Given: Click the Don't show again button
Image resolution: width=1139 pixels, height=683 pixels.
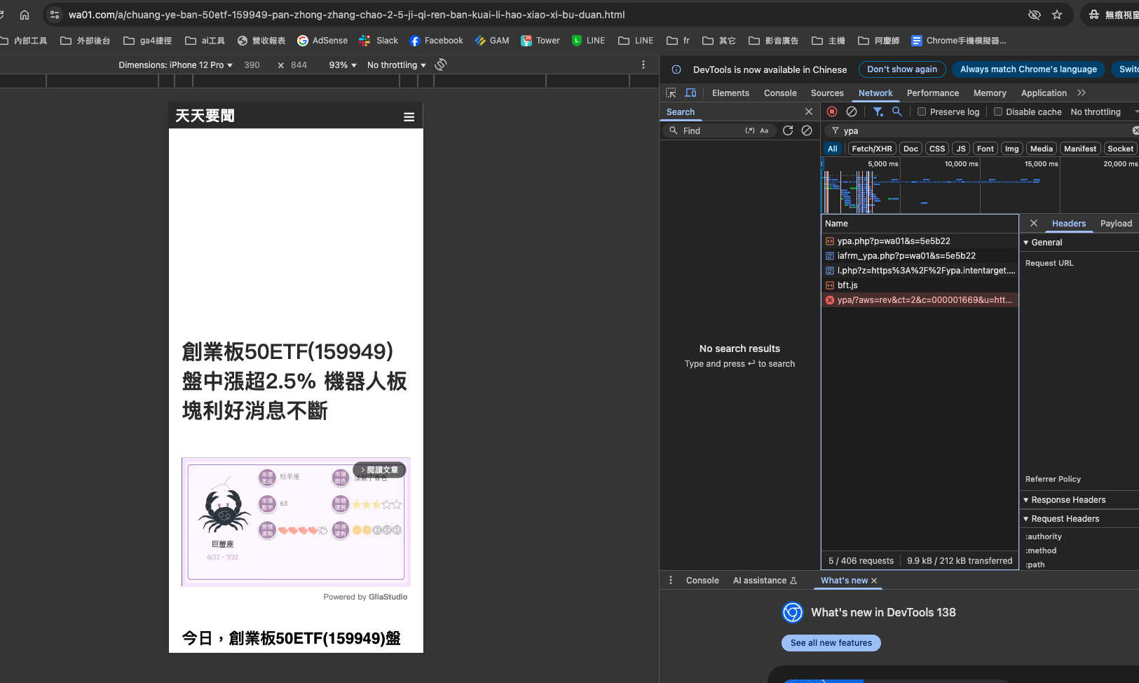Looking at the screenshot, I should pos(901,69).
